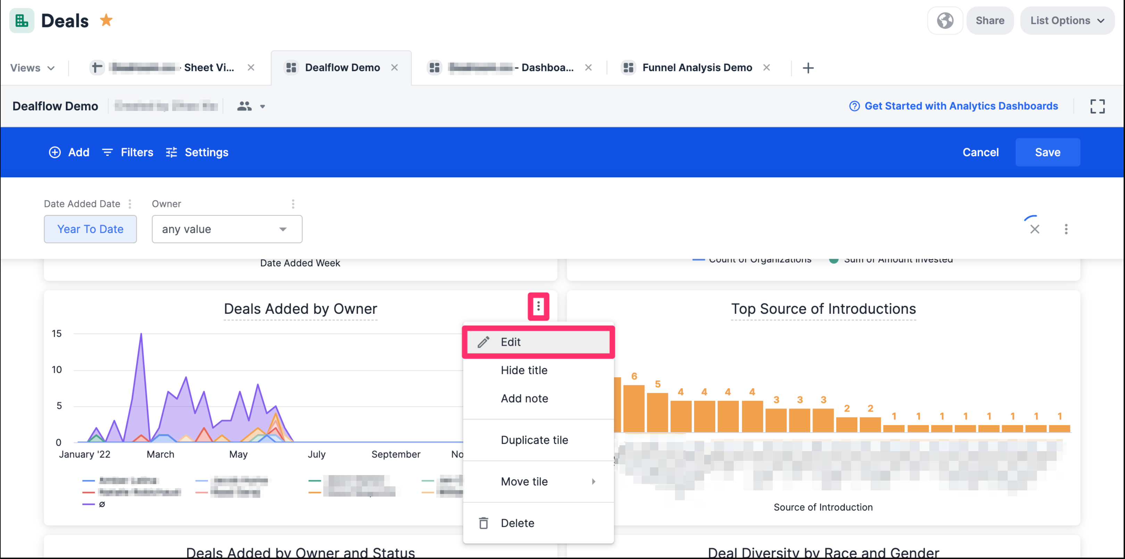The image size is (1125, 559).
Task: Click the Deals Added by Owner title
Action: [300, 309]
